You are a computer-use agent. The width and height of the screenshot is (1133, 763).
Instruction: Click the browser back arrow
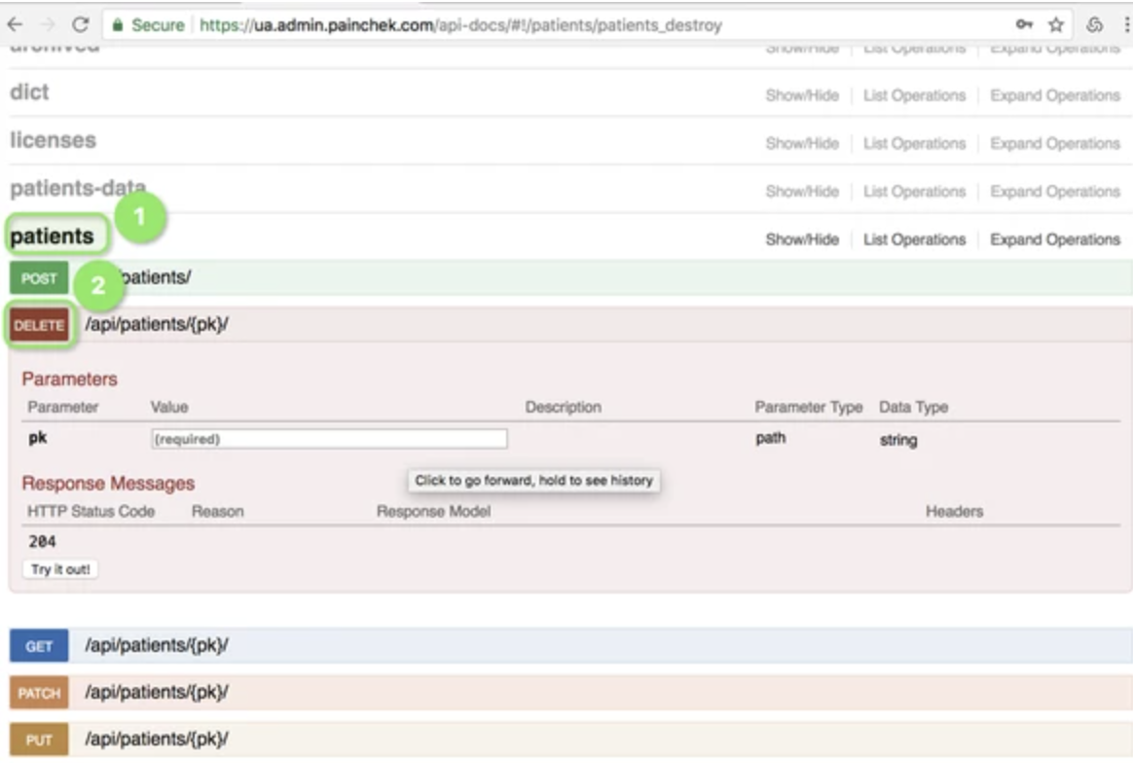click(15, 24)
